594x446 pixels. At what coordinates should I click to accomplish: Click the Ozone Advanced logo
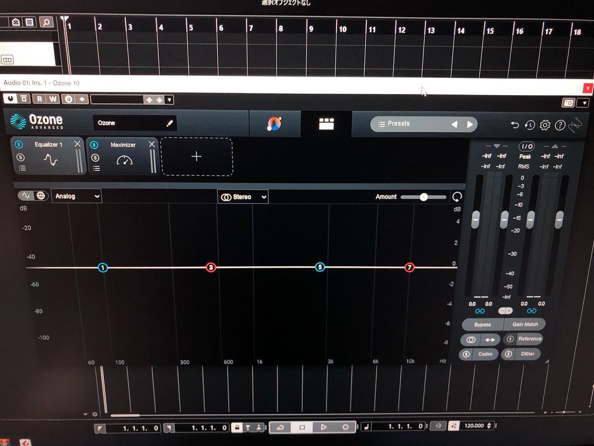pyautogui.click(x=37, y=122)
